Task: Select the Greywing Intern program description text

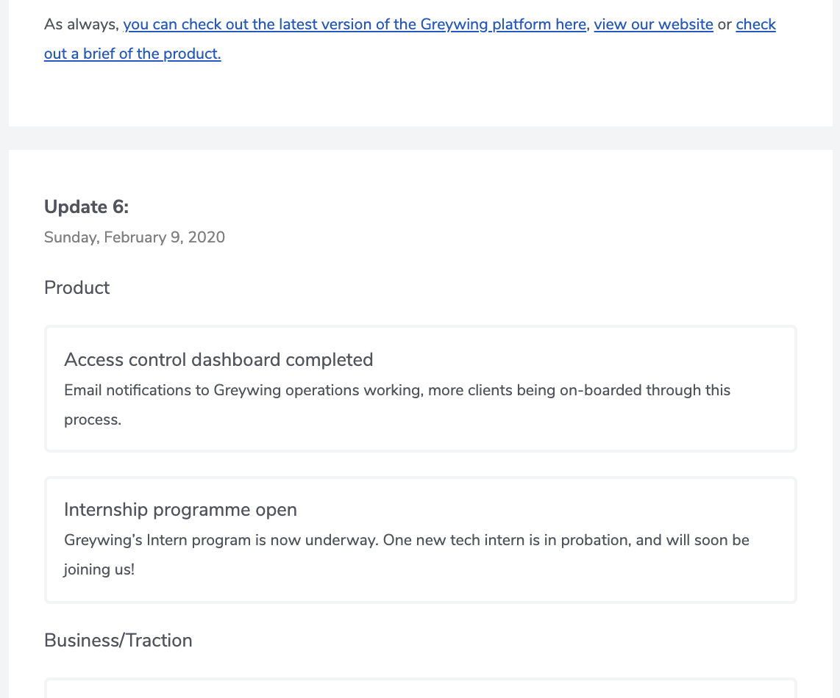Action: coord(407,555)
